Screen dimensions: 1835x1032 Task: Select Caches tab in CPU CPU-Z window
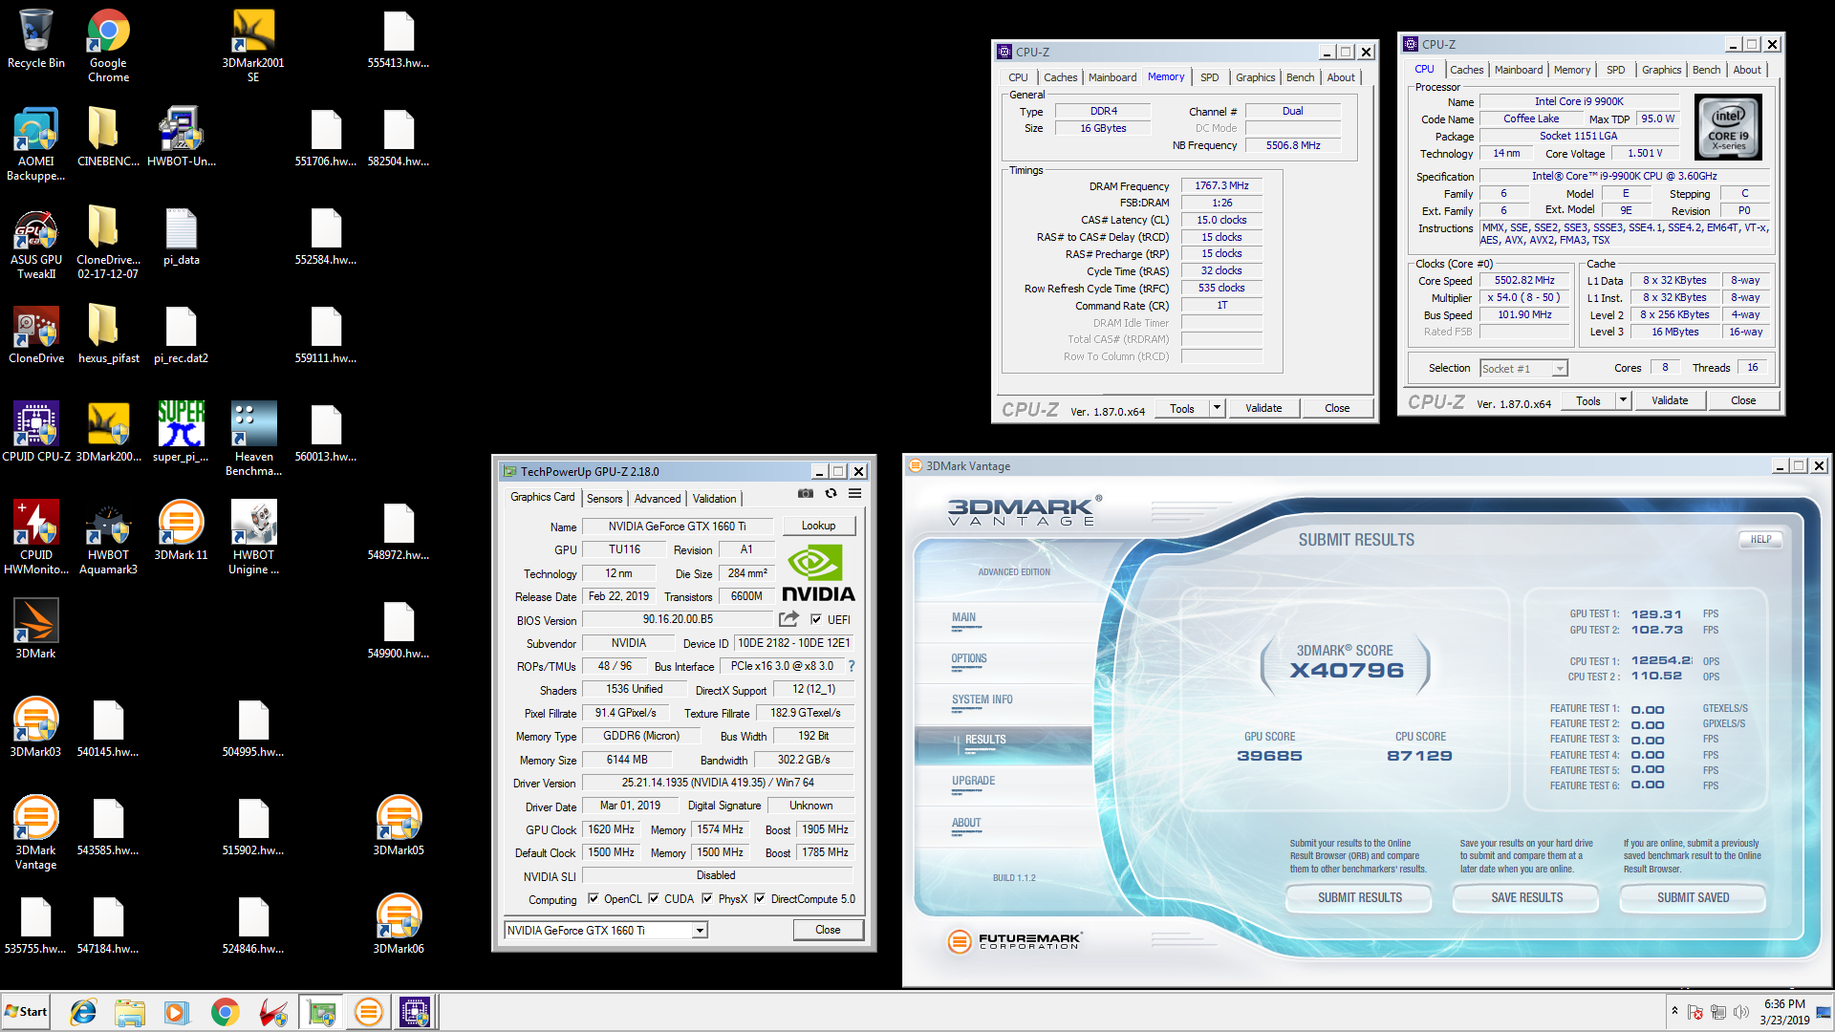tap(1466, 70)
